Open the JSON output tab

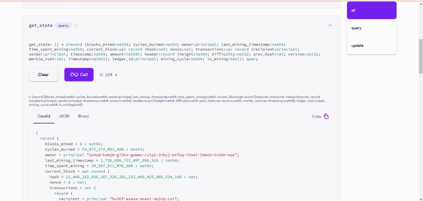64,116
